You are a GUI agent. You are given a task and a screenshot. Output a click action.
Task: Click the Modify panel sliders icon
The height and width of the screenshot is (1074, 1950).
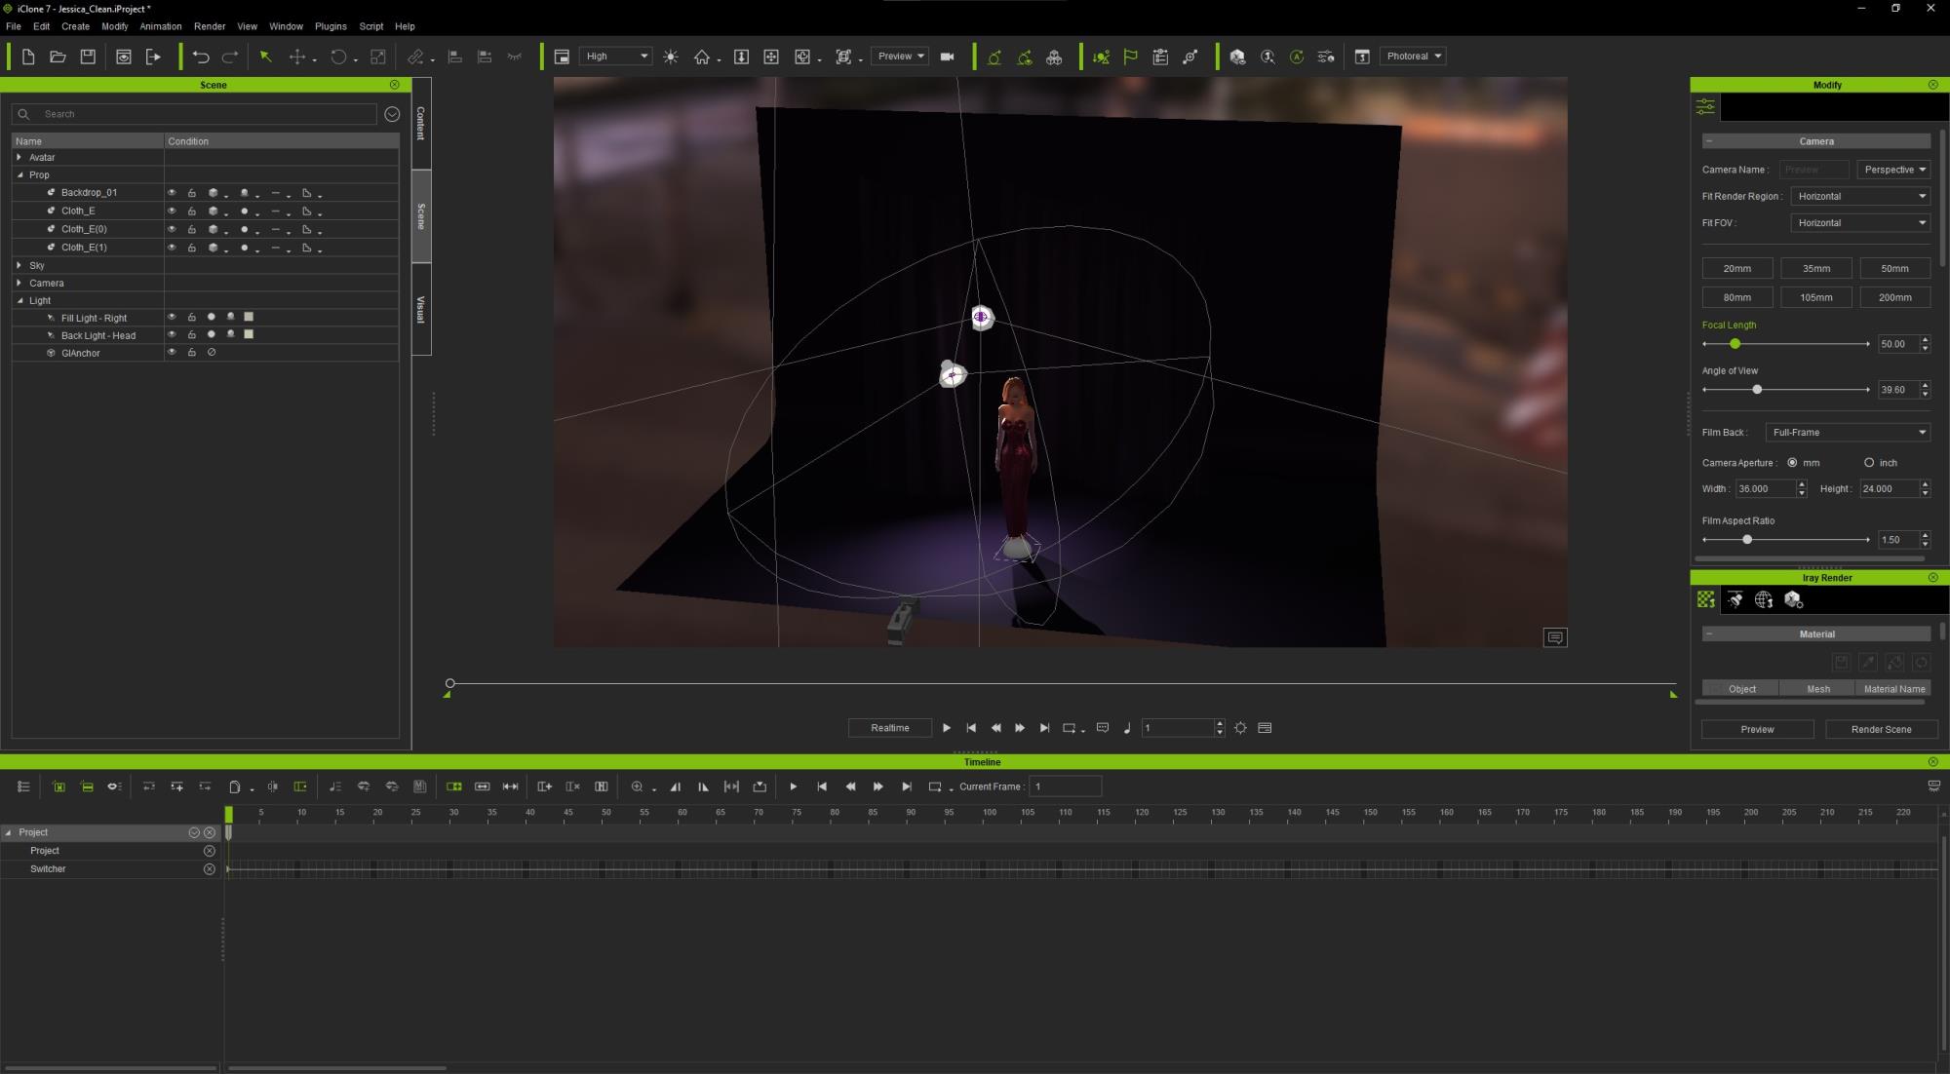coord(1705,106)
